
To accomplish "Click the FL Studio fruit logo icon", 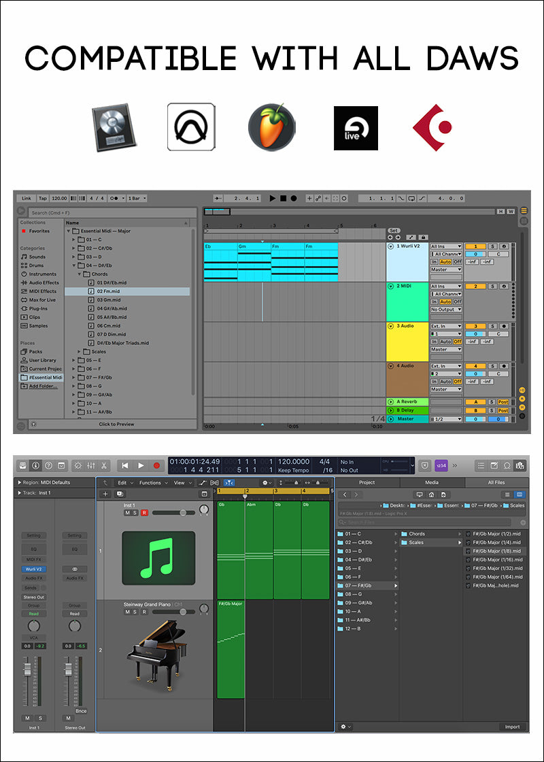I will [x=271, y=127].
